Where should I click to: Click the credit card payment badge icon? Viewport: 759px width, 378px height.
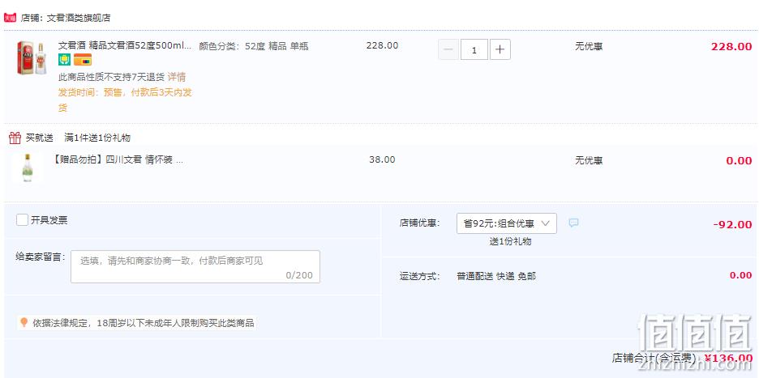pyautogui.click(x=82, y=60)
